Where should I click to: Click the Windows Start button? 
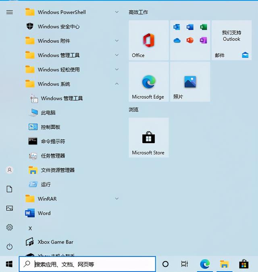point(9,264)
